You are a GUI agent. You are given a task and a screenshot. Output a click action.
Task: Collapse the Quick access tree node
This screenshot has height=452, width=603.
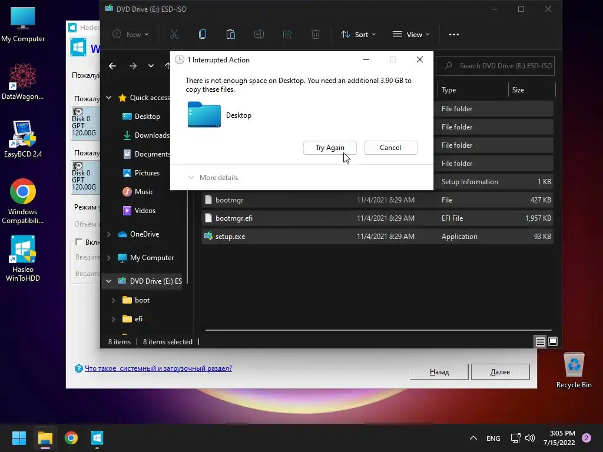109,98
